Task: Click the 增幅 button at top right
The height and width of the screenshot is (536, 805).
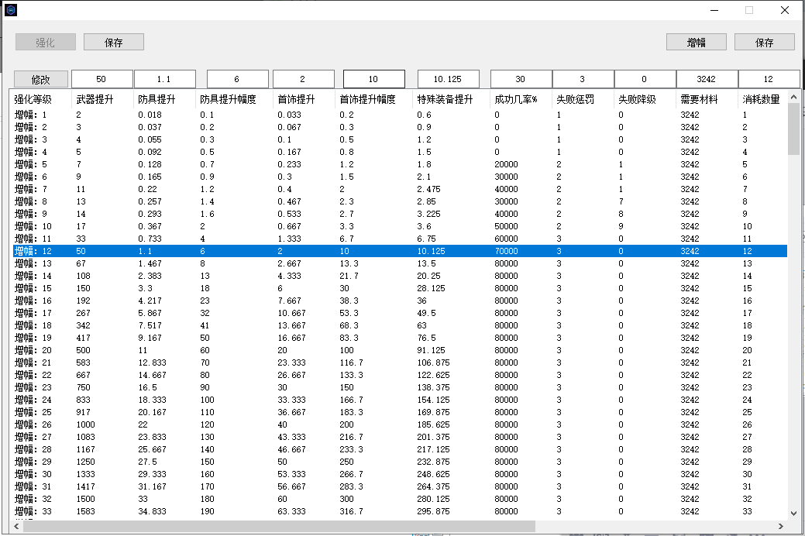Action: [696, 42]
